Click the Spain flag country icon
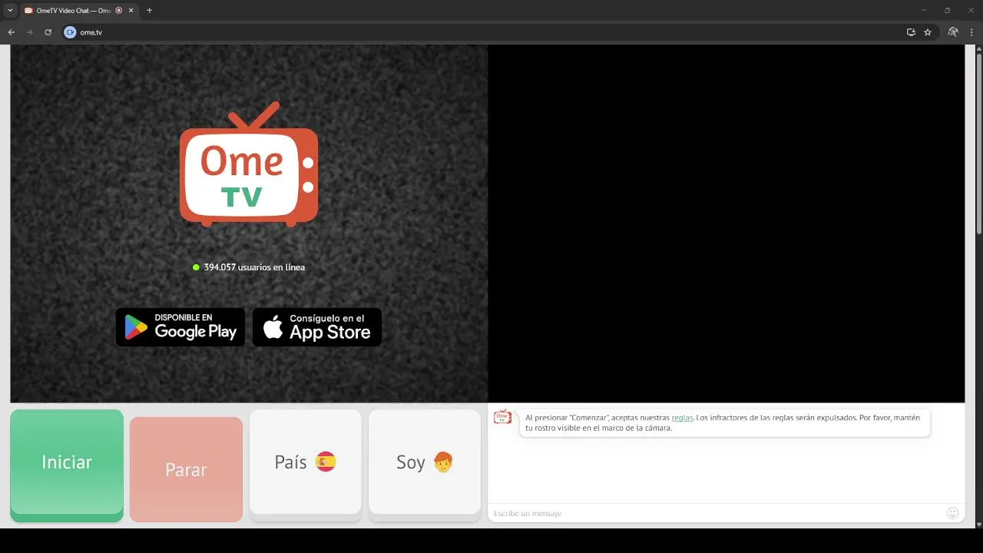The image size is (983, 553). [326, 462]
